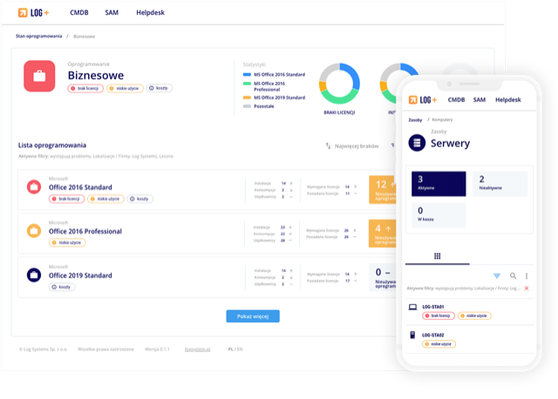Viewport: 558px width, 399px height.
Task: Open Helpdesk menu in phone mockup
Action: (x=507, y=100)
